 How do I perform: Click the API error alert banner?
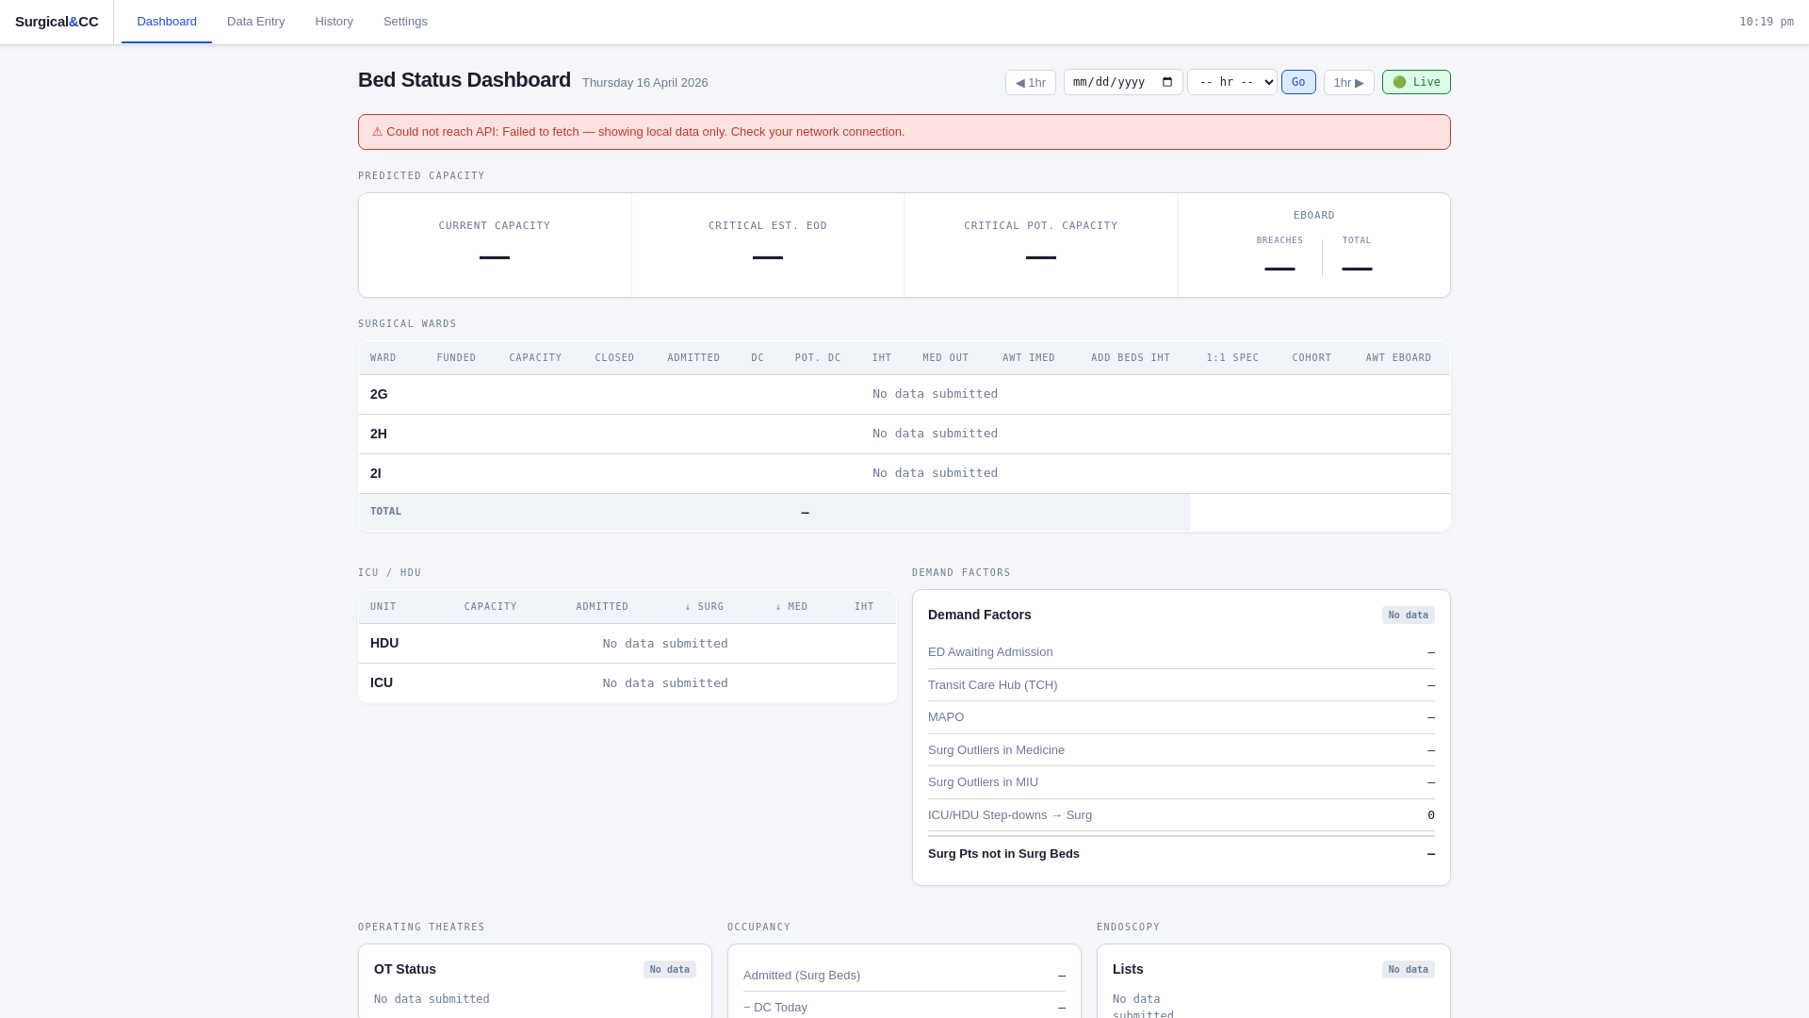point(904,132)
